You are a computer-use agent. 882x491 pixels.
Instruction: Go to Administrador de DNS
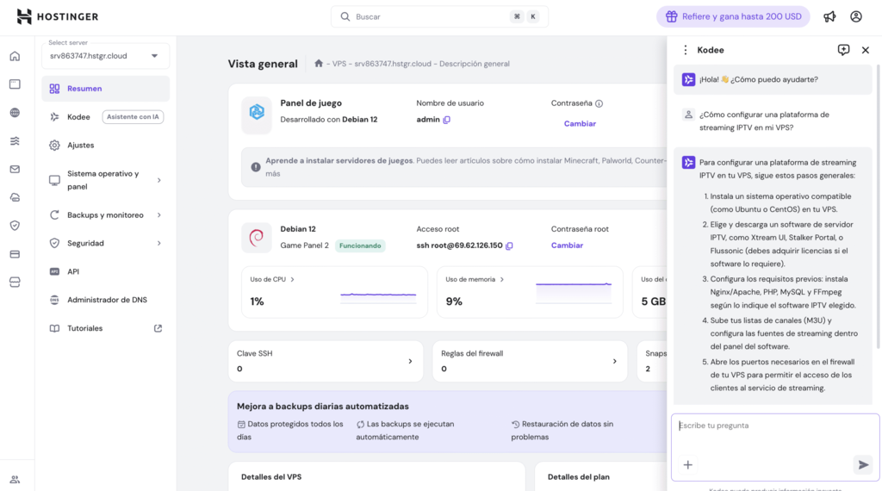point(107,300)
